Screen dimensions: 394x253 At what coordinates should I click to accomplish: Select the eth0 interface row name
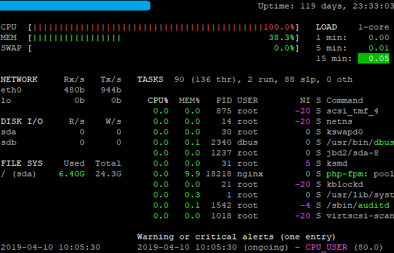click(11, 90)
